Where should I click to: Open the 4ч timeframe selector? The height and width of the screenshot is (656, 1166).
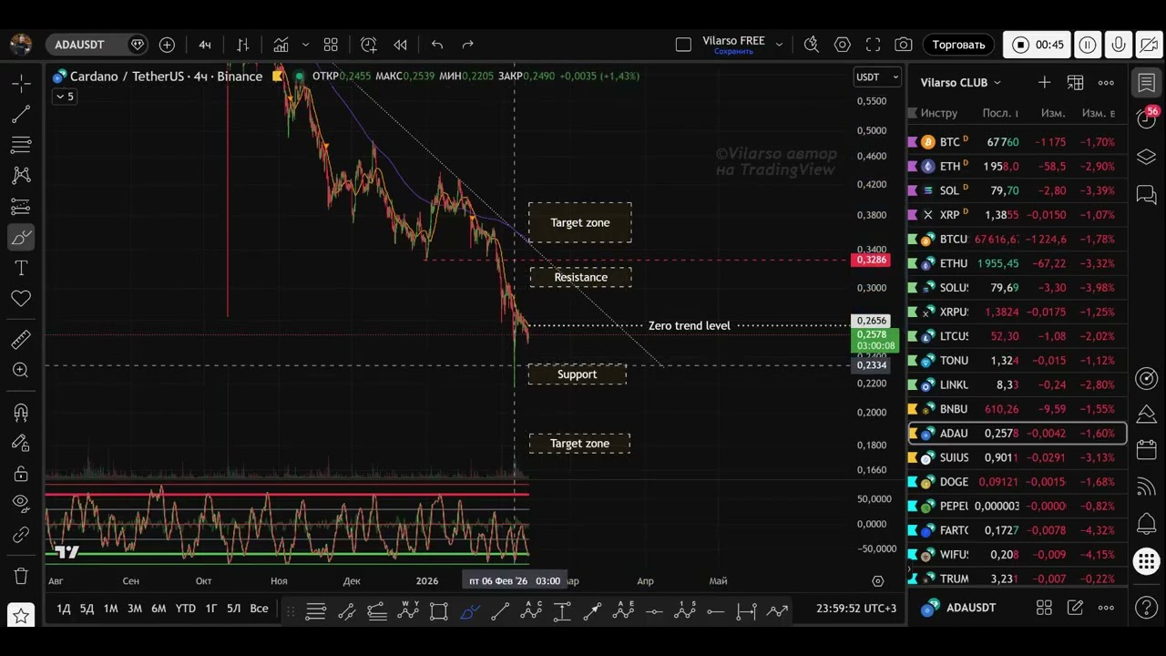click(x=205, y=45)
